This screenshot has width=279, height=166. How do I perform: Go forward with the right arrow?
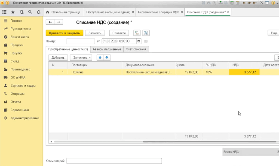(58, 22)
